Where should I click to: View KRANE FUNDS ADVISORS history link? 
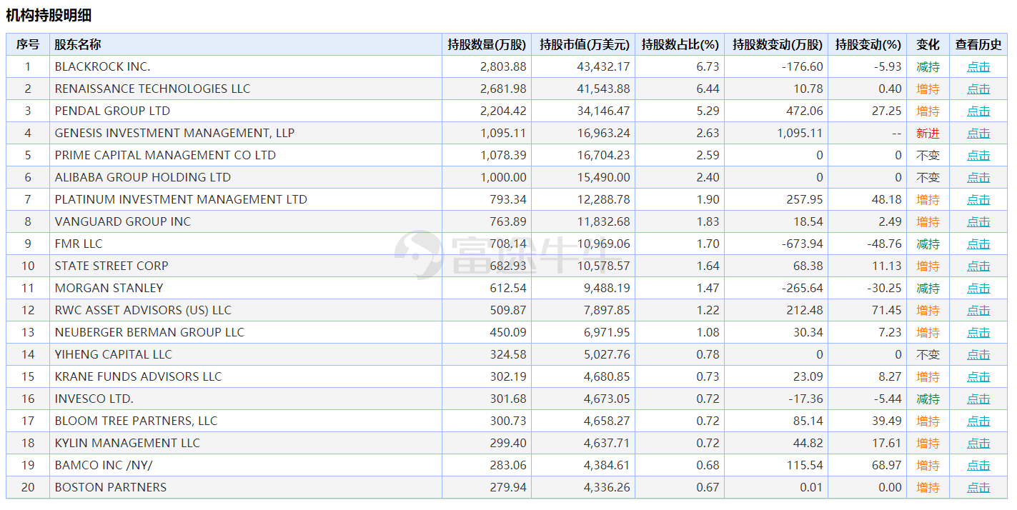[978, 377]
